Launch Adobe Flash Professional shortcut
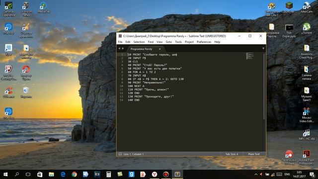This screenshot has height=179, width=318. (x=307, y=158)
